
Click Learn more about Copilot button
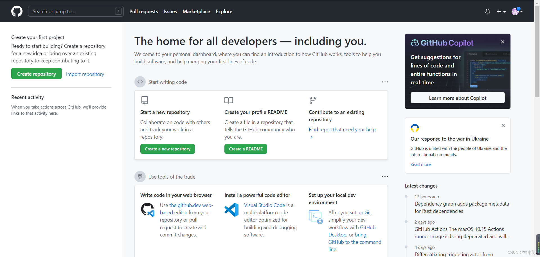(x=458, y=98)
